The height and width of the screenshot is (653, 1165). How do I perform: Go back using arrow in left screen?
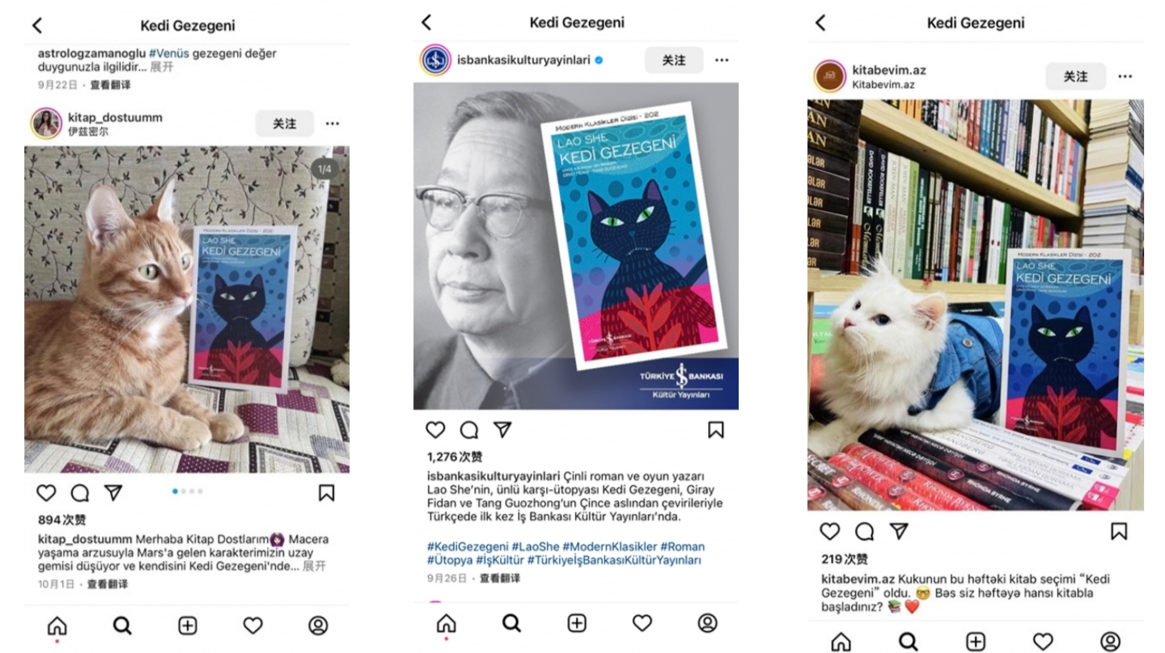click(x=37, y=25)
